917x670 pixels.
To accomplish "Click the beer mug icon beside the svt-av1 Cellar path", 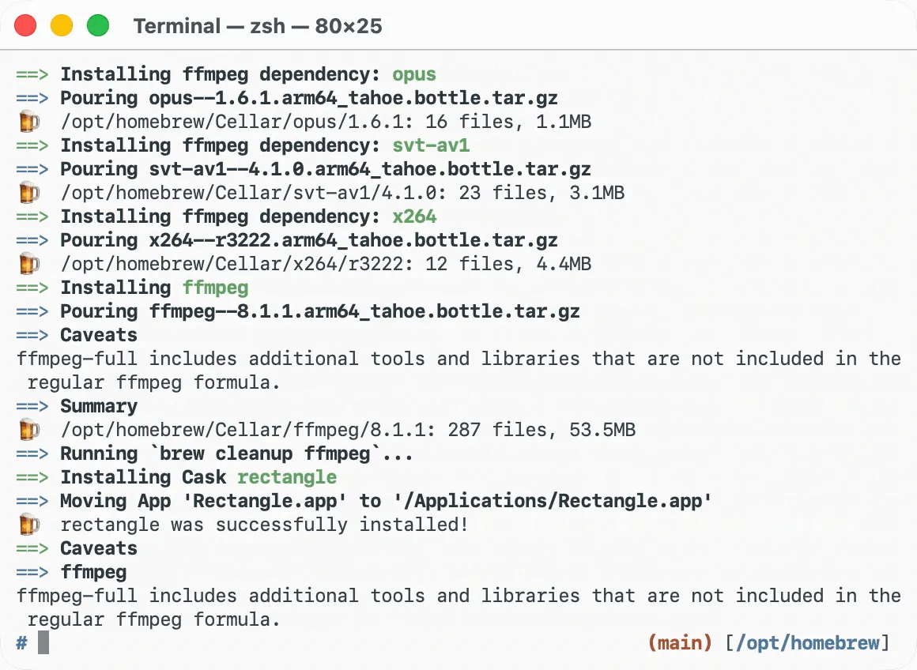I will click(x=28, y=192).
